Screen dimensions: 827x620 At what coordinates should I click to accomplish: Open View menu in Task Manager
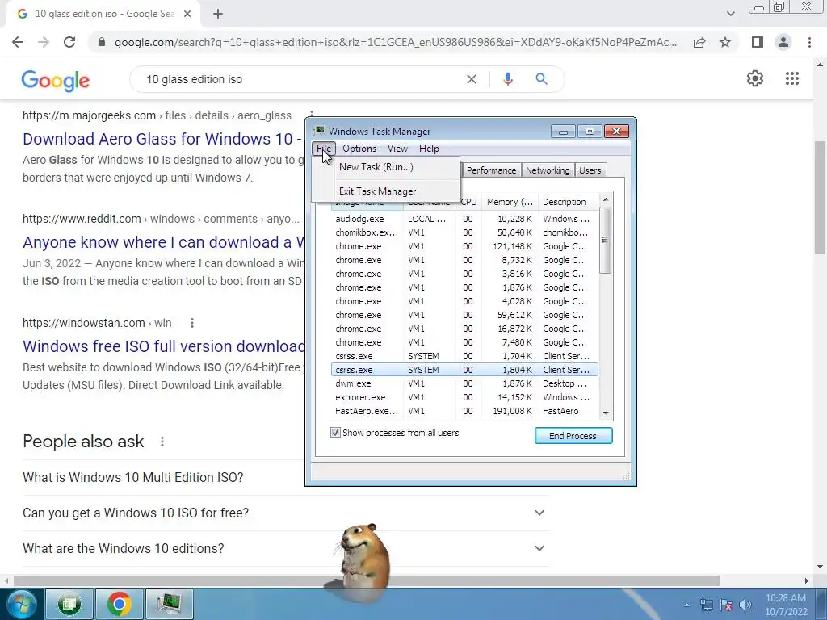coord(397,149)
